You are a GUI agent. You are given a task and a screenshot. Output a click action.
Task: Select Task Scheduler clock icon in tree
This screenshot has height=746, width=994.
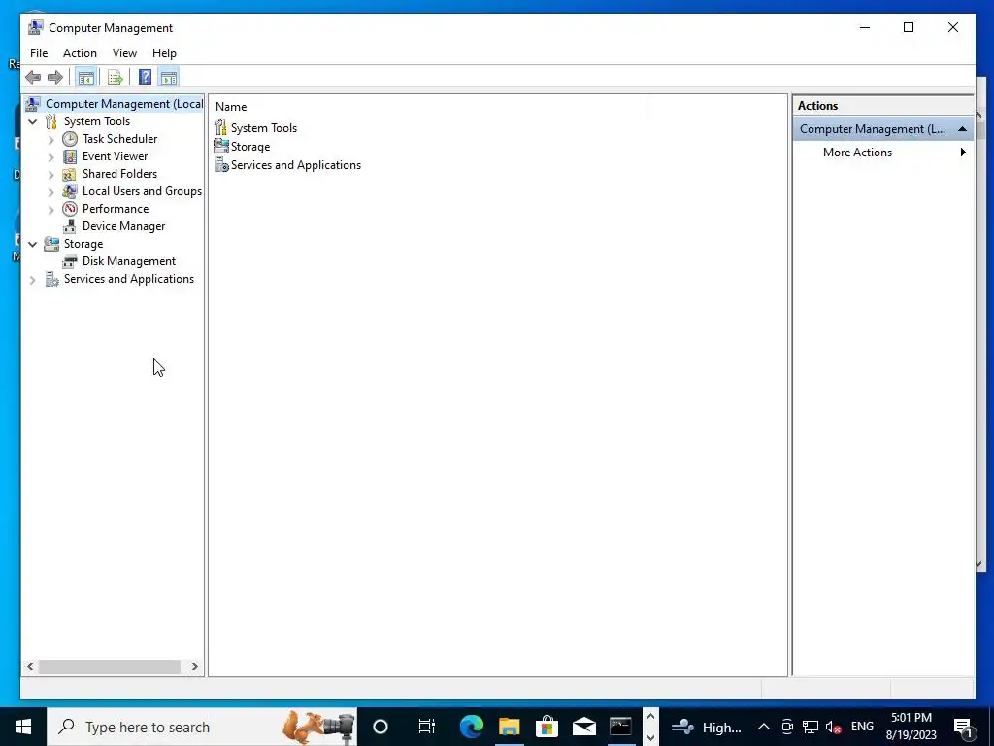[x=70, y=139]
